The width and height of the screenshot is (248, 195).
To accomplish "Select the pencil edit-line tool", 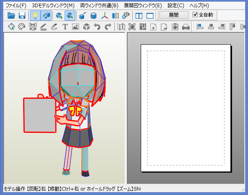I will [x=43, y=27].
